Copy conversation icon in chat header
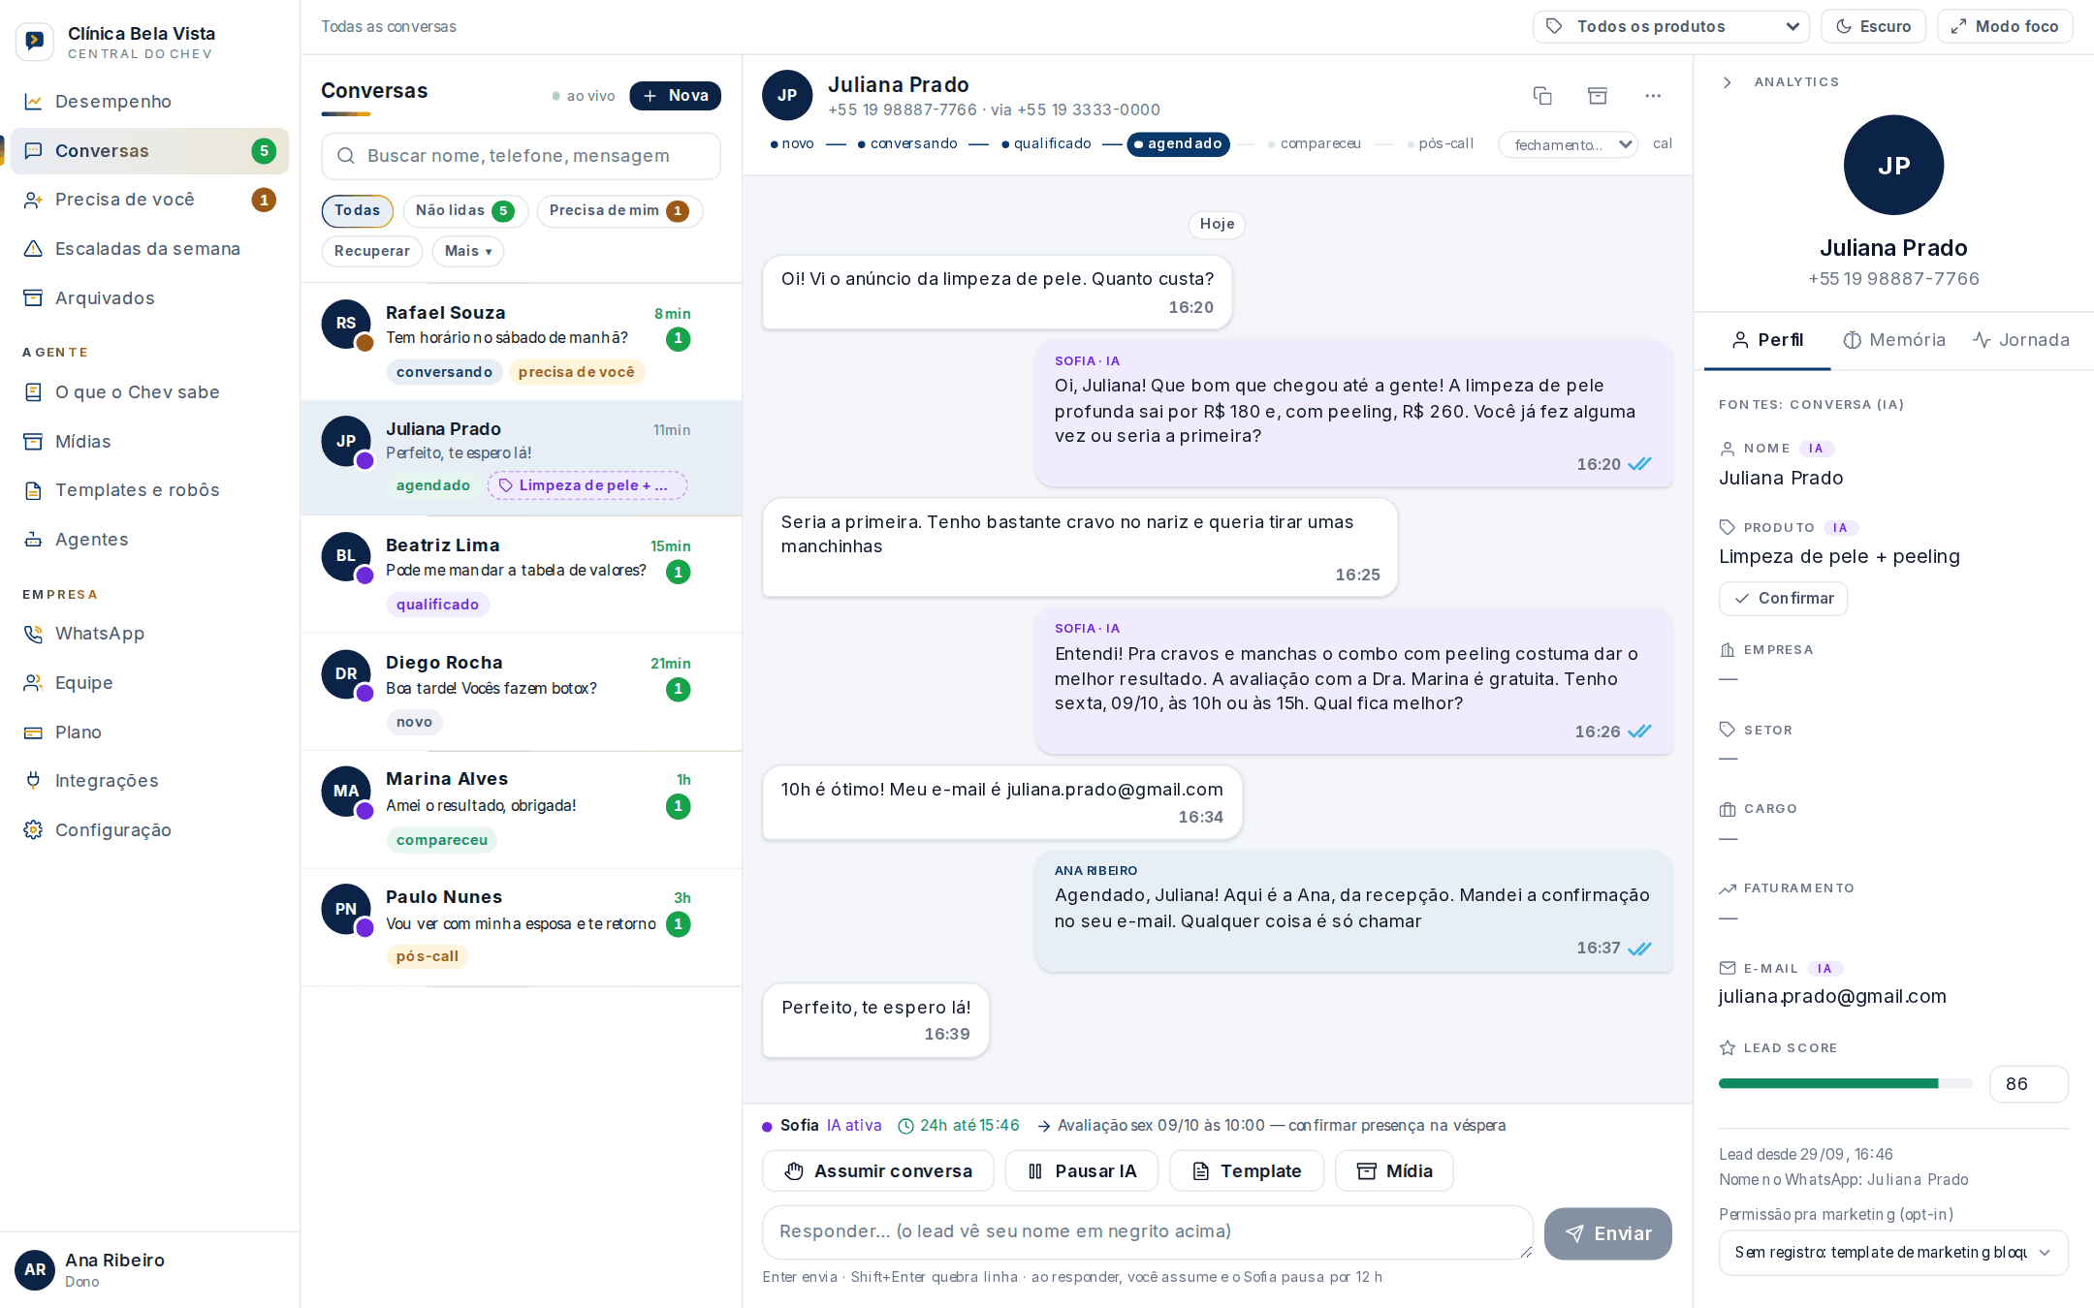Viewport: 2094px width, 1308px height. (x=1542, y=95)
